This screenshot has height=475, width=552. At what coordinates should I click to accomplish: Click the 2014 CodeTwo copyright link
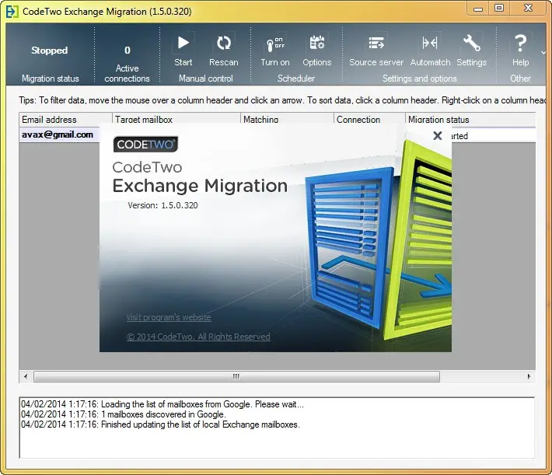pos(198,337)
